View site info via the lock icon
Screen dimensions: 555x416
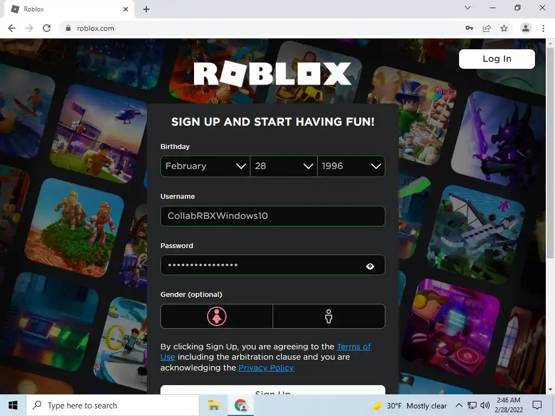(68, 28)
